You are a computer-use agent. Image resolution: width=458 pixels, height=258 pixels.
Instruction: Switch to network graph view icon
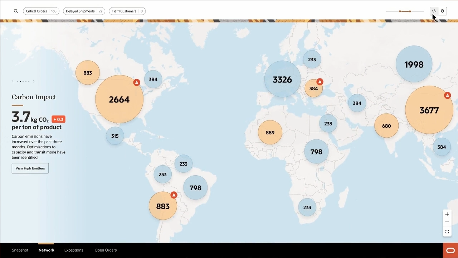[434, 11]
